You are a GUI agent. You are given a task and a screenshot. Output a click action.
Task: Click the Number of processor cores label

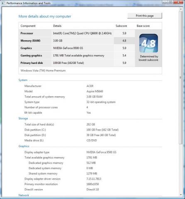coord(41,107)
